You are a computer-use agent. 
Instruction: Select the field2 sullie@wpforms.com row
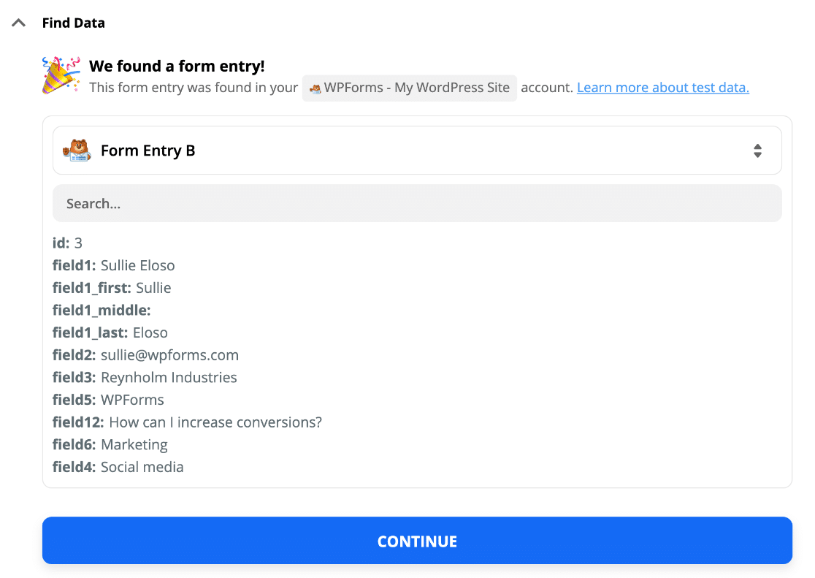pyautogui.click(x=145, y=355)
